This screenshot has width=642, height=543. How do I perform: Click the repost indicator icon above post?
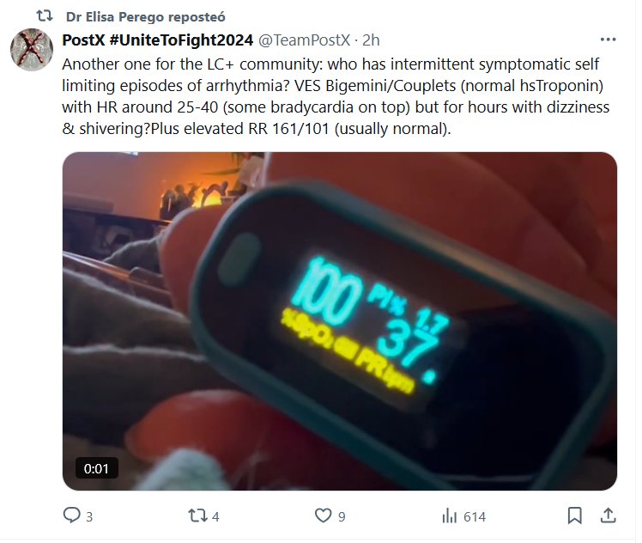coord(45,16)
